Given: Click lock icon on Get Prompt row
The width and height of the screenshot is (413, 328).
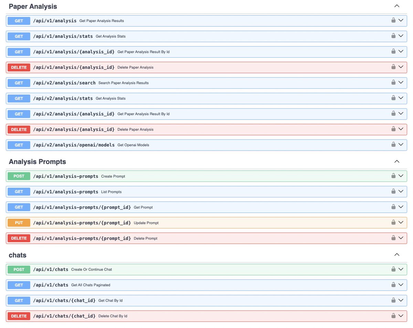Looking at the screenshot, I should (x=393, y=207).
